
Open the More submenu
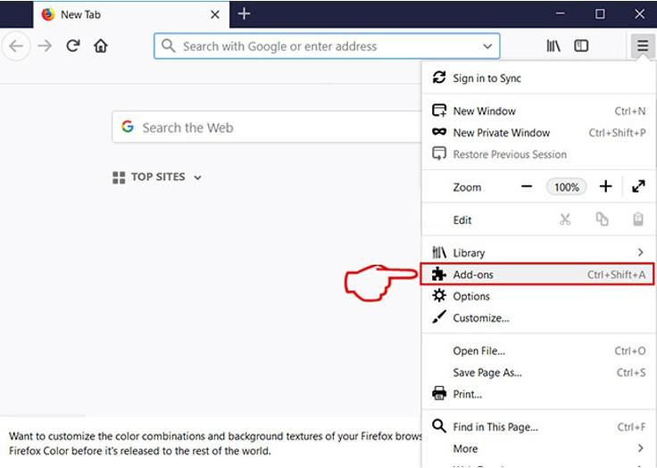click(x=538, y=448)
